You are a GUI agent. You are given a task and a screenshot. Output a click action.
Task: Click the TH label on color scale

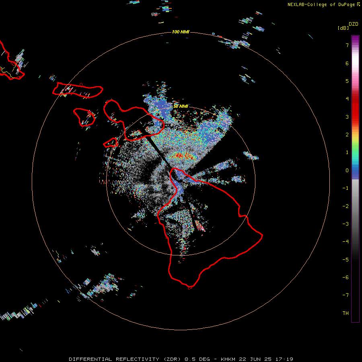(x=346, y=313)
